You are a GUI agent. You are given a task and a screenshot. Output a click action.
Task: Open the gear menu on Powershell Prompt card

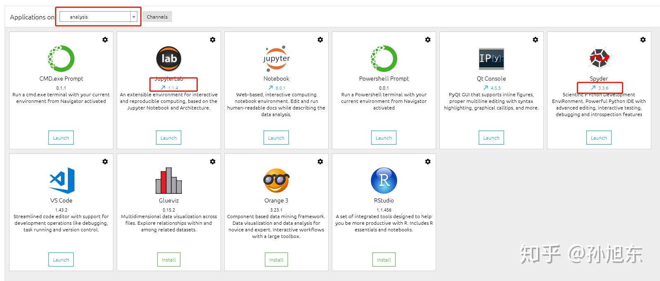coord(428,40)
